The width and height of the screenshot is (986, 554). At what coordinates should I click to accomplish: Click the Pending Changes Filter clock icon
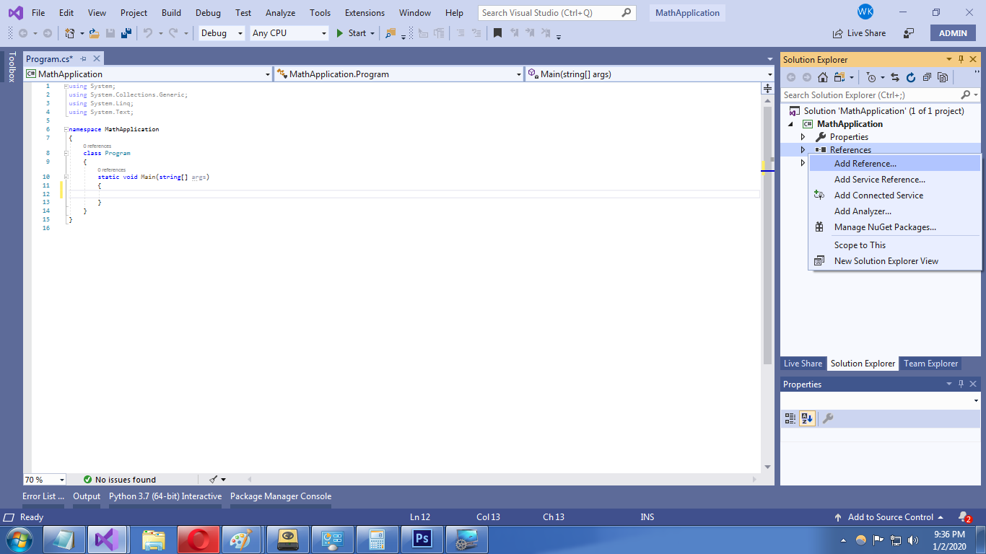pos(871,77)
